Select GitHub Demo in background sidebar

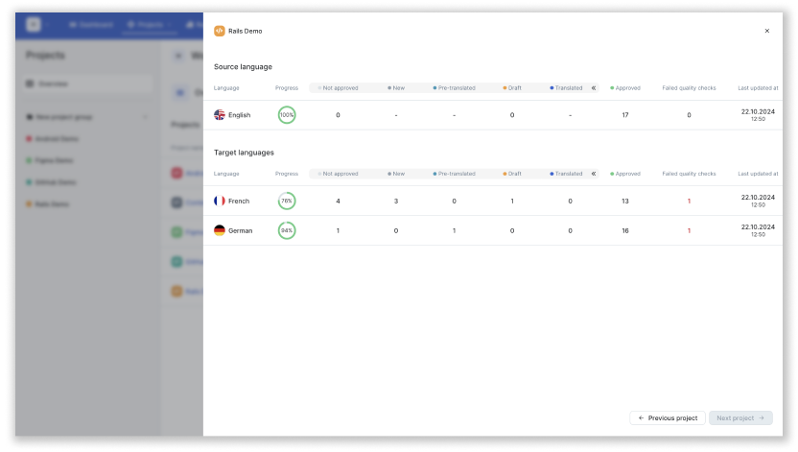coord(51,182)
